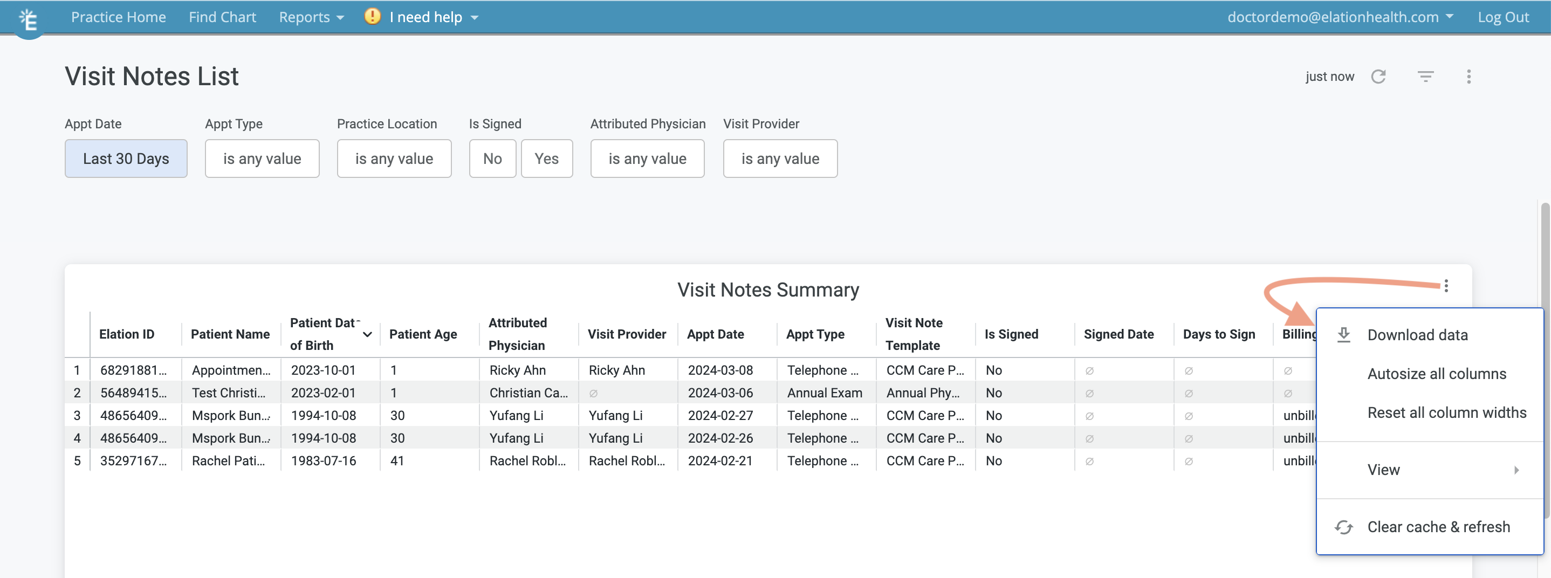Click the warning icon beside 'I need help'
The width and height of the screenshot is (1551, 578).
(x=372, y=16)
